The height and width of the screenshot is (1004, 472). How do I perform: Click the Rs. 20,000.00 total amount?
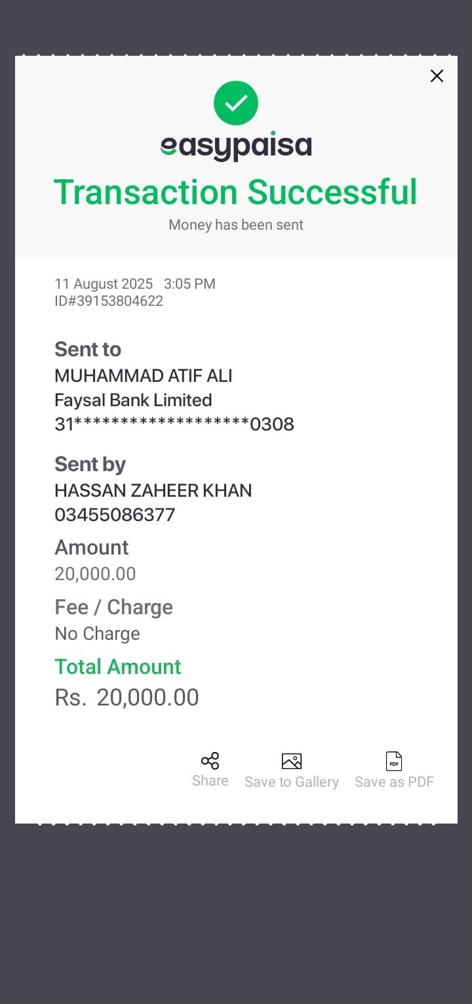[x=127, y=698]
